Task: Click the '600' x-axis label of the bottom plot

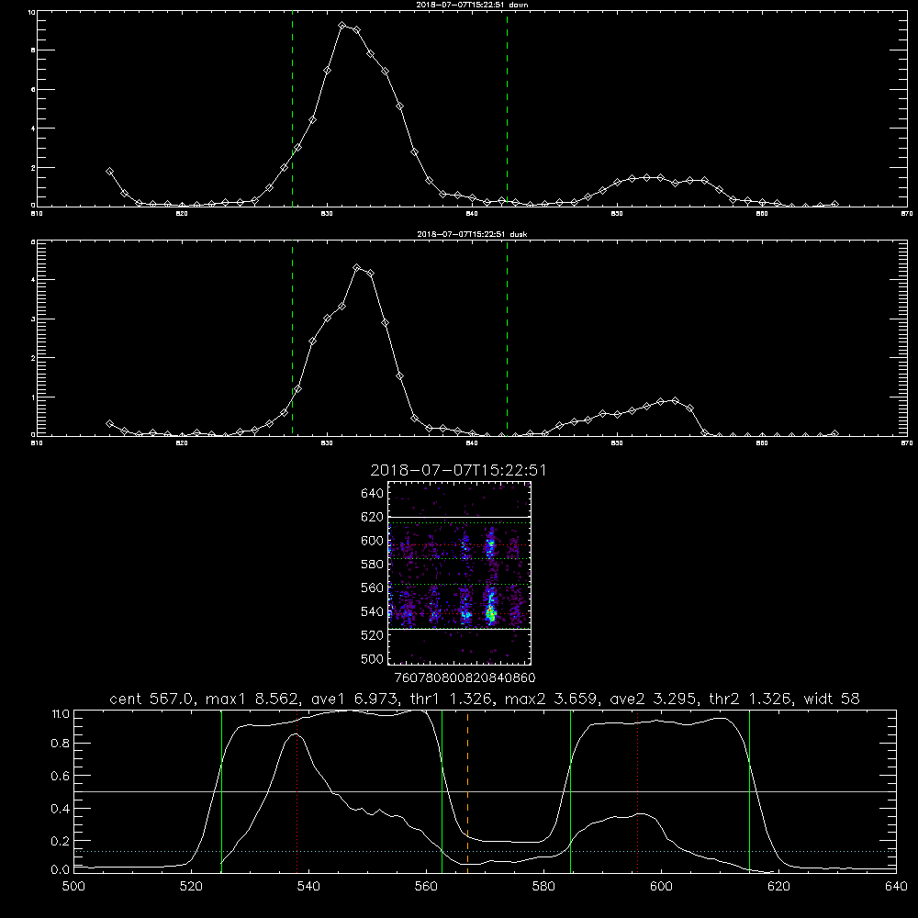Action: [662, 887]
